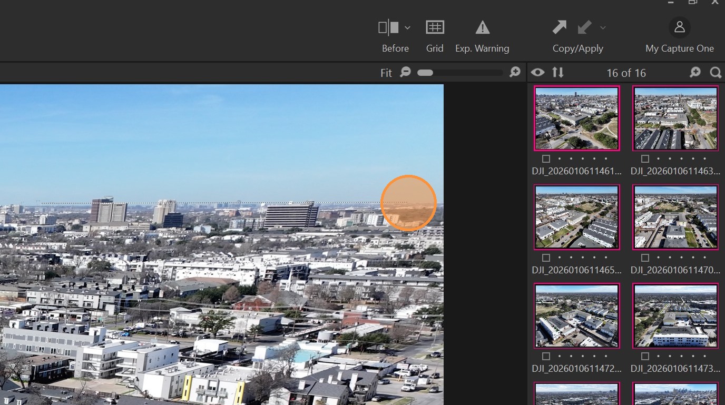Screen dimensions: 725x405
Task: Select thumbnail DJI_2026010611470
Action: click(x=675, y=217)
